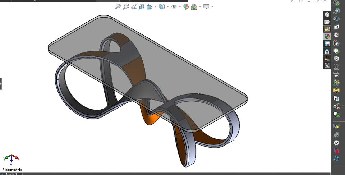Click the spell checker Abc icon

pyautogui.click(x=336, y=3)
